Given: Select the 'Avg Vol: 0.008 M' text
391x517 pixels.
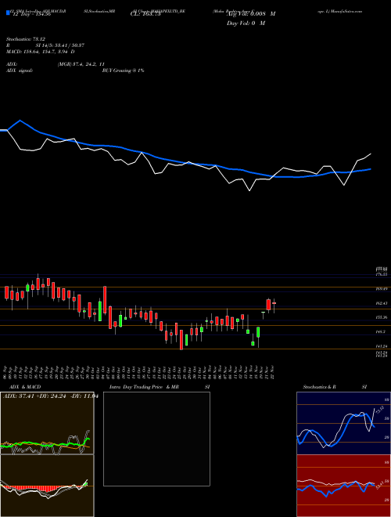Looking at the screenshot, I should click(251, 14).
